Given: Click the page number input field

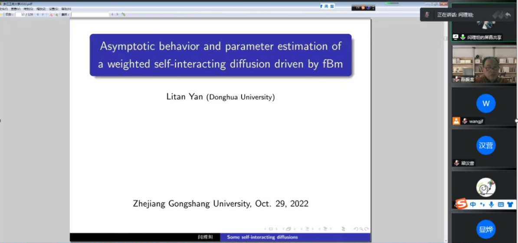Looking at the screenshot, I should 25,14.
